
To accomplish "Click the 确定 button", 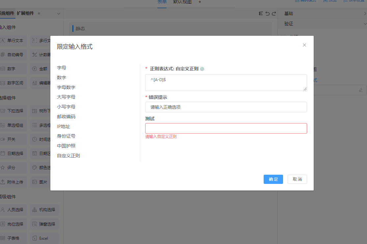I will click(273, 179).
